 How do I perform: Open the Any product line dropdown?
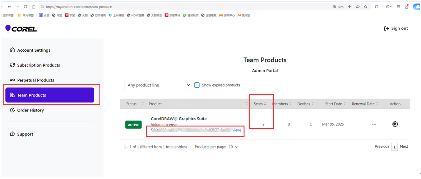(x=158, y=85)
